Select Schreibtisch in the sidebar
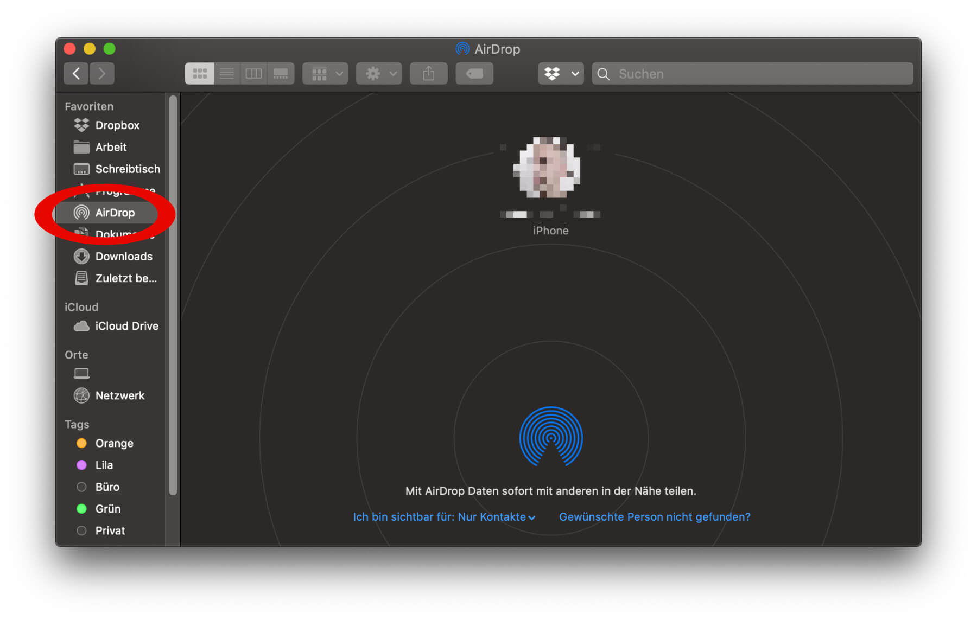The width and height of the screenshot is (977, 620). [x=111, y=169]
